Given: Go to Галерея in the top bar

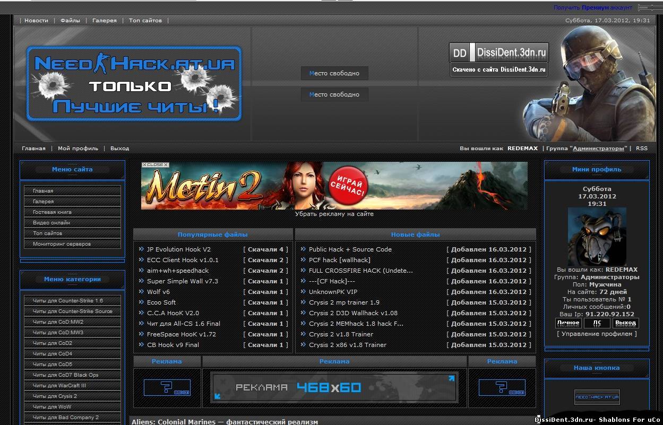Looking at the screenshot, I should click(105, 20).
